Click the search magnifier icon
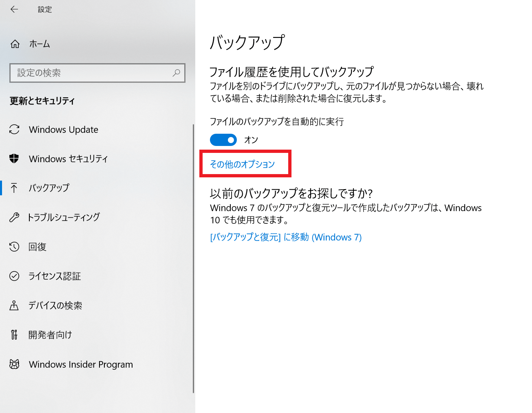The width and height of the screenshot is (532, 413). (x=176, y=73)
